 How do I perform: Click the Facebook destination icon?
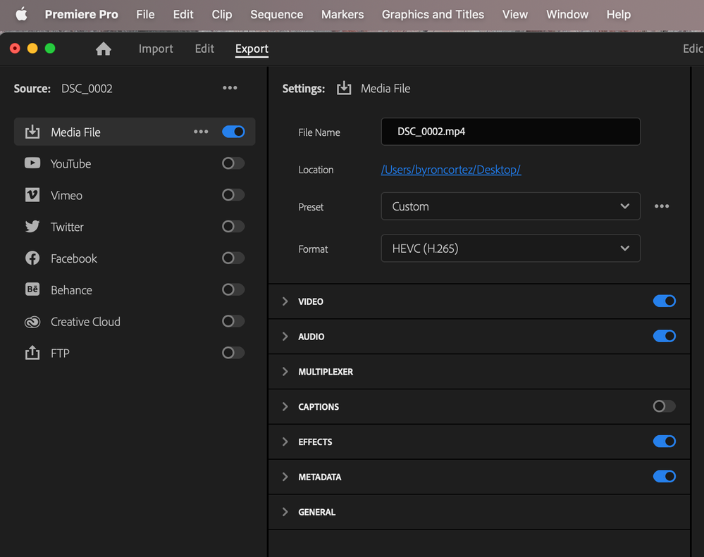pyautogui.click(x=32, y=258)
